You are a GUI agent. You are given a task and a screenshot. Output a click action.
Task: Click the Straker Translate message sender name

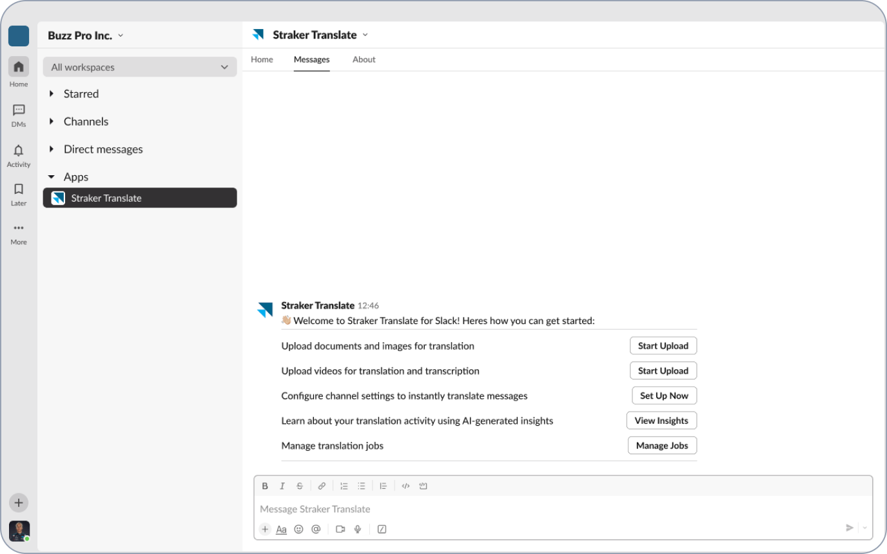click(318, 305)
